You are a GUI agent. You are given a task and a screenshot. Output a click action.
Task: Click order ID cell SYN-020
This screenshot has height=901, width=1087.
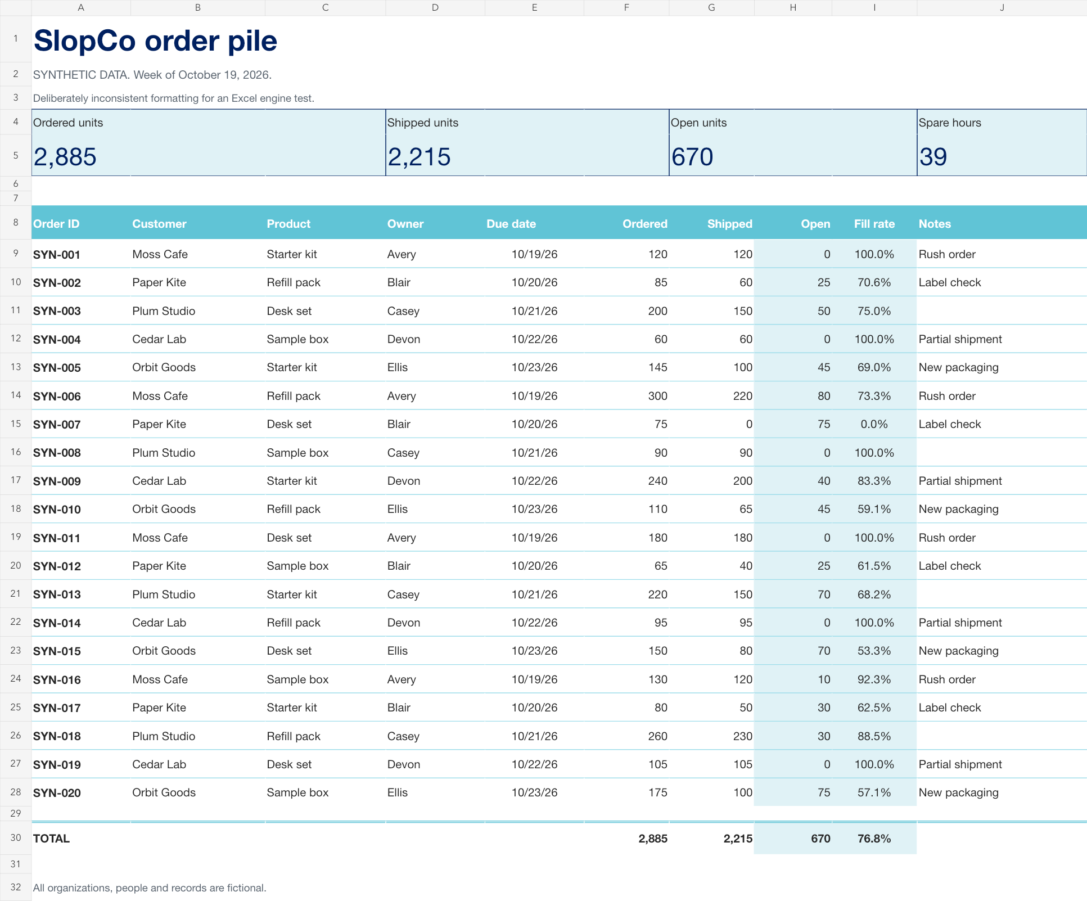click(x=81, y=792)
